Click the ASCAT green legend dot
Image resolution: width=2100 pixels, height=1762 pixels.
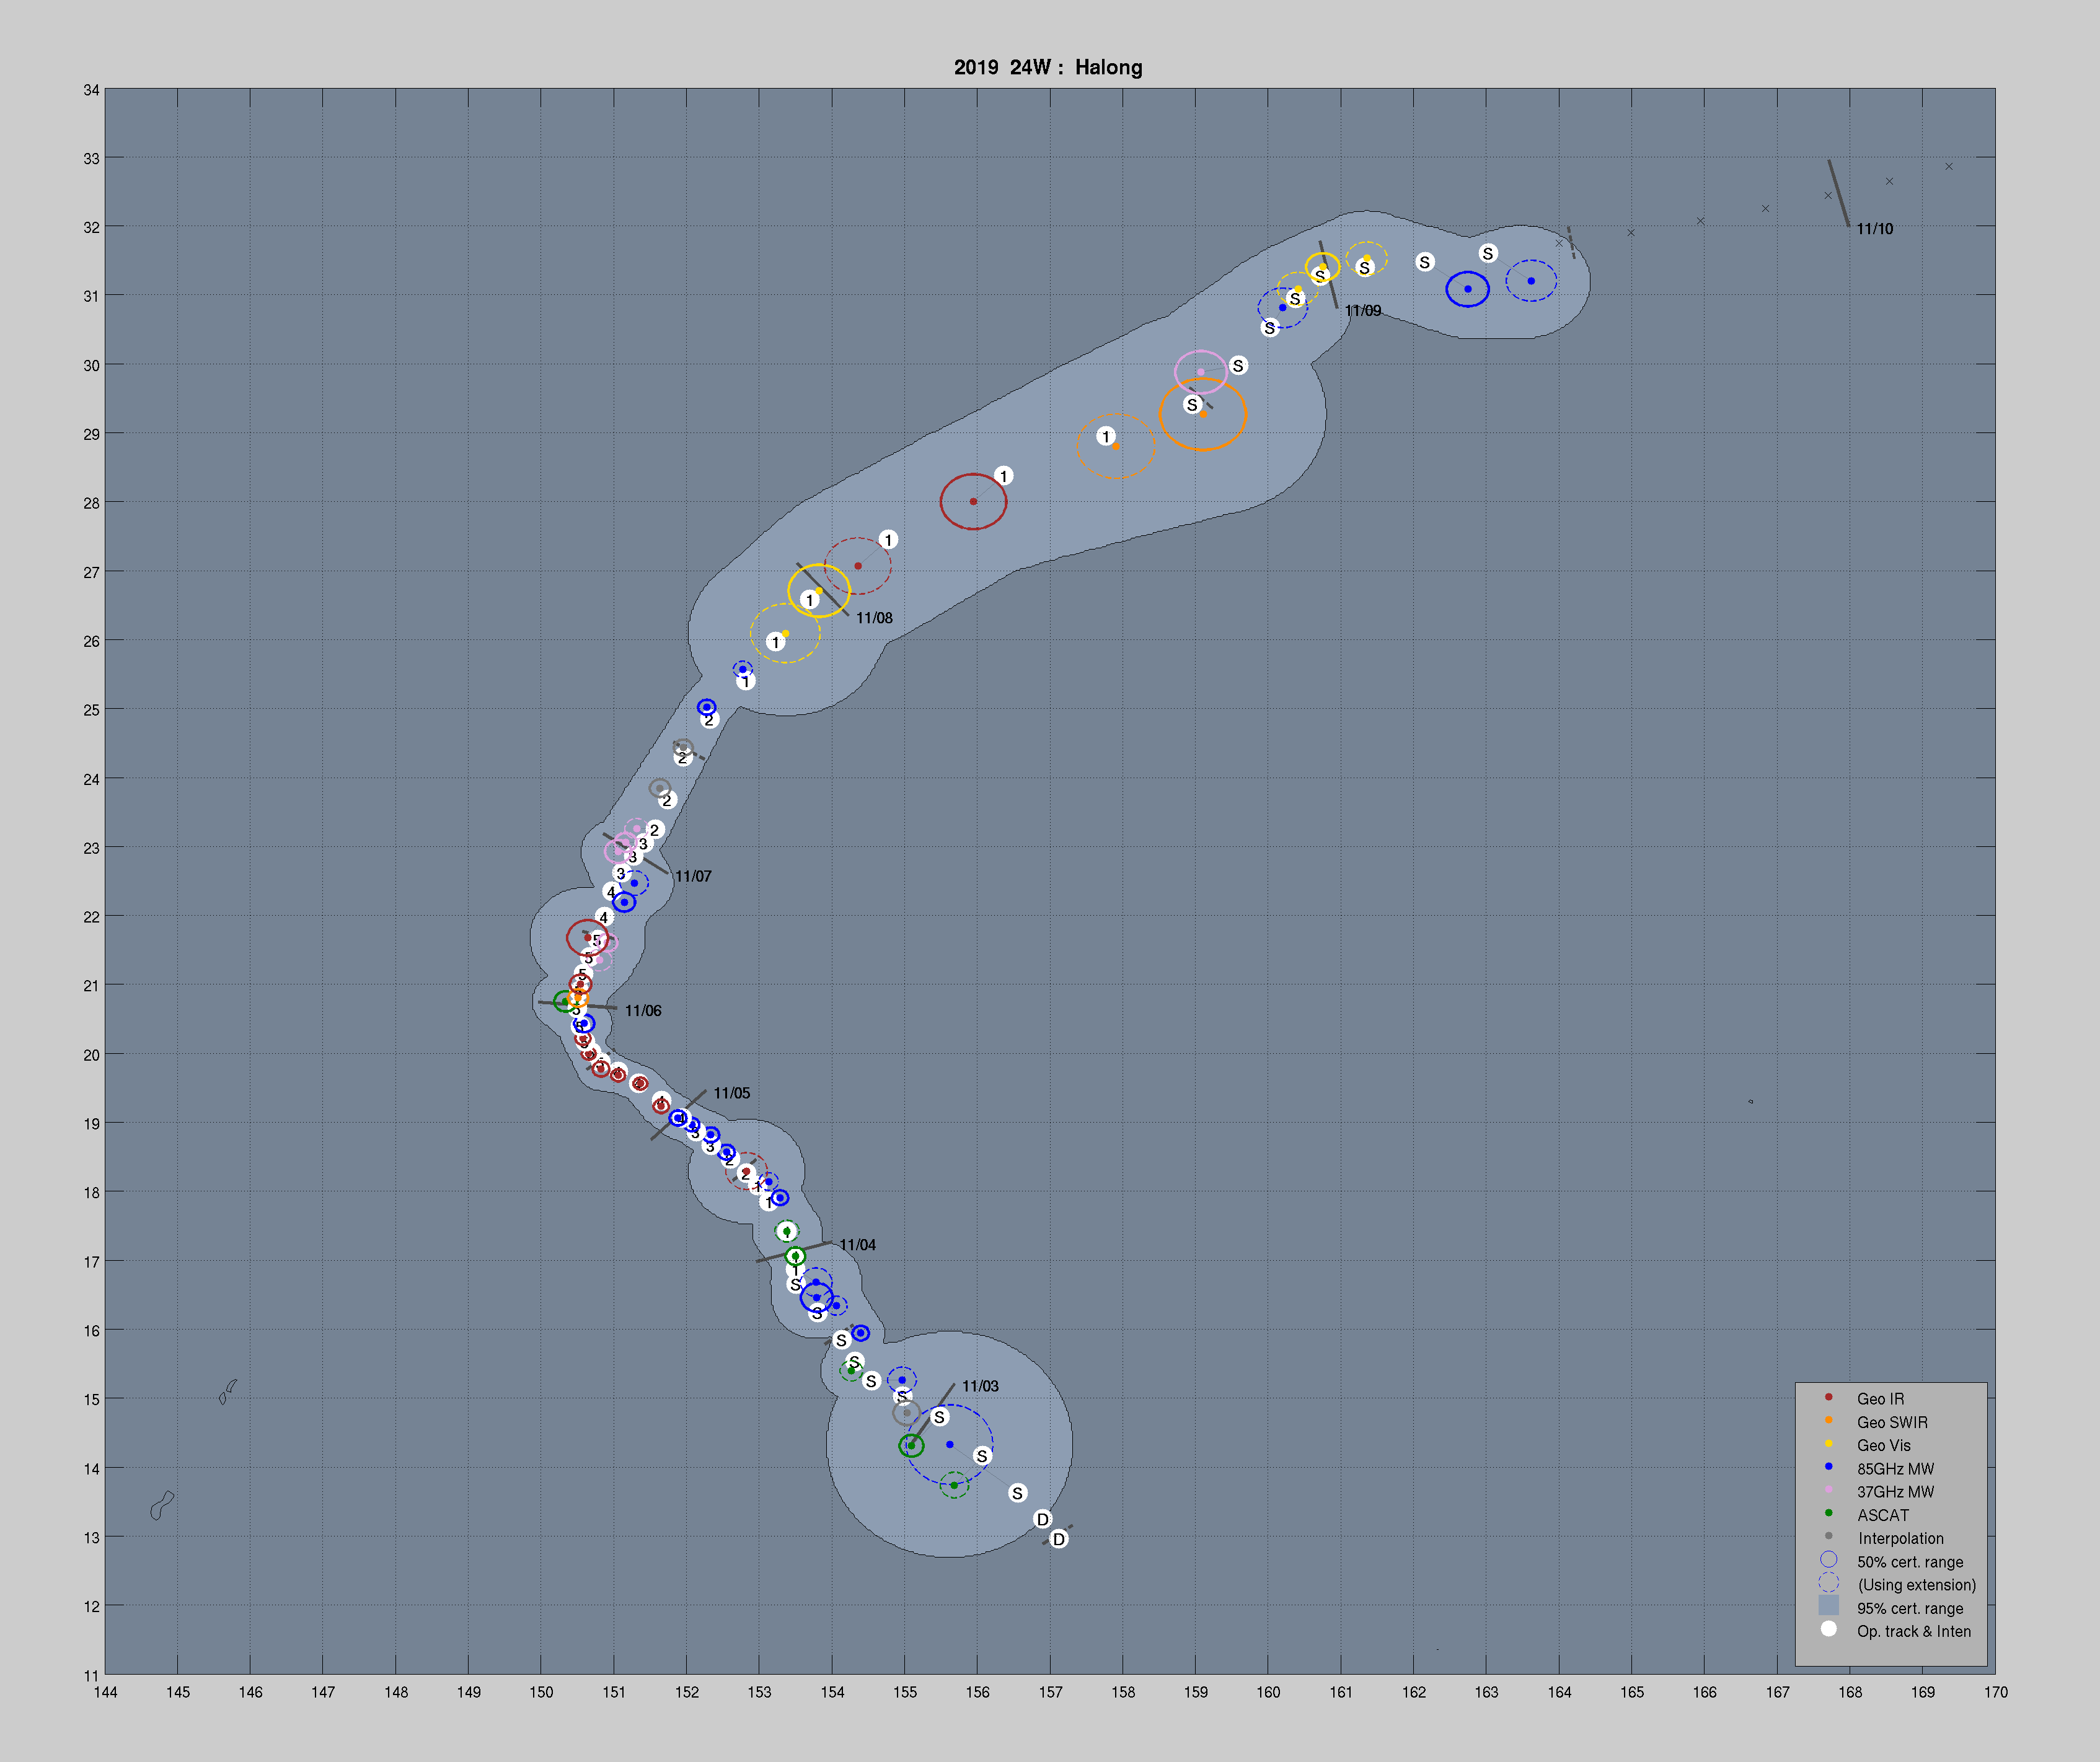coord(1828,1513)
